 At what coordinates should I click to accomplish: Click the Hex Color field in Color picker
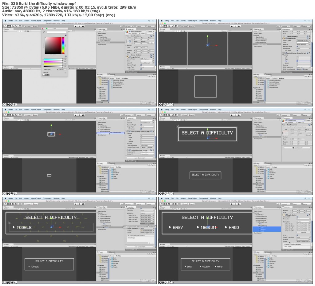click(x=62, y=69)
